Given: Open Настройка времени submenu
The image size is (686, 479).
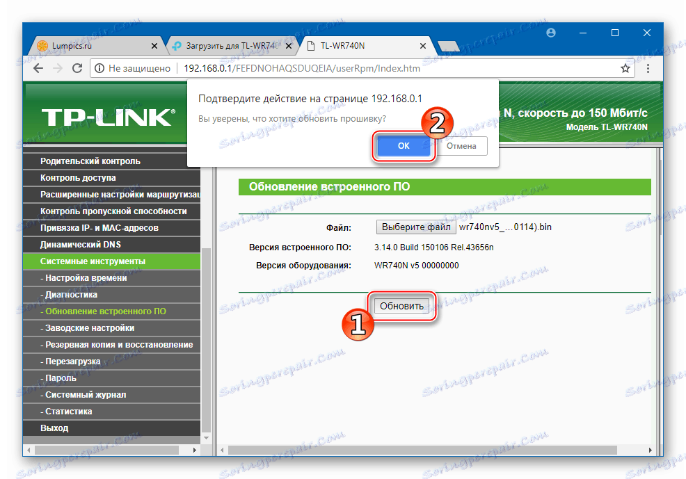Looking at the screenshot, I should pos(111,277).
